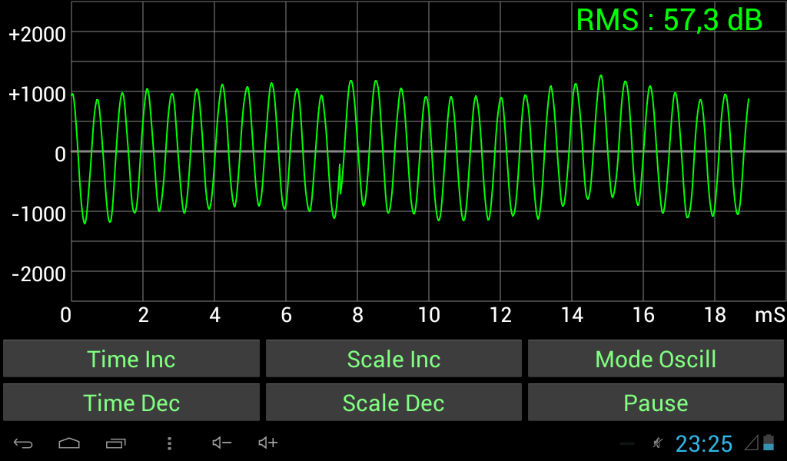Switch Mode Oscill to another mode

tap(655, 358)
